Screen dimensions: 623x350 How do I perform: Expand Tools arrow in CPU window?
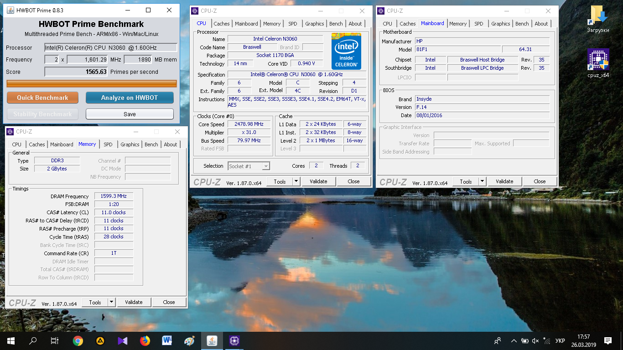pos(296,181)
